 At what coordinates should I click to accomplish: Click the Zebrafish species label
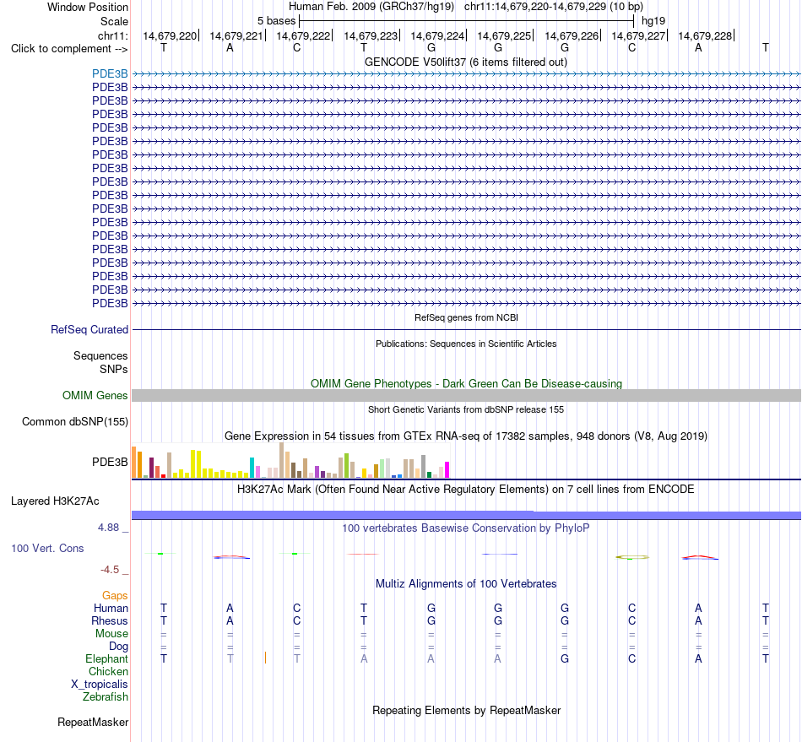[x=106, y=697]
